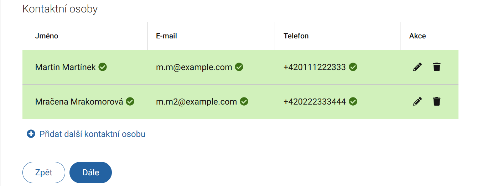This screenshot has width=477, height=186.
Task: Click verified checkmark beside +420111222333
Action: (353, 67)
